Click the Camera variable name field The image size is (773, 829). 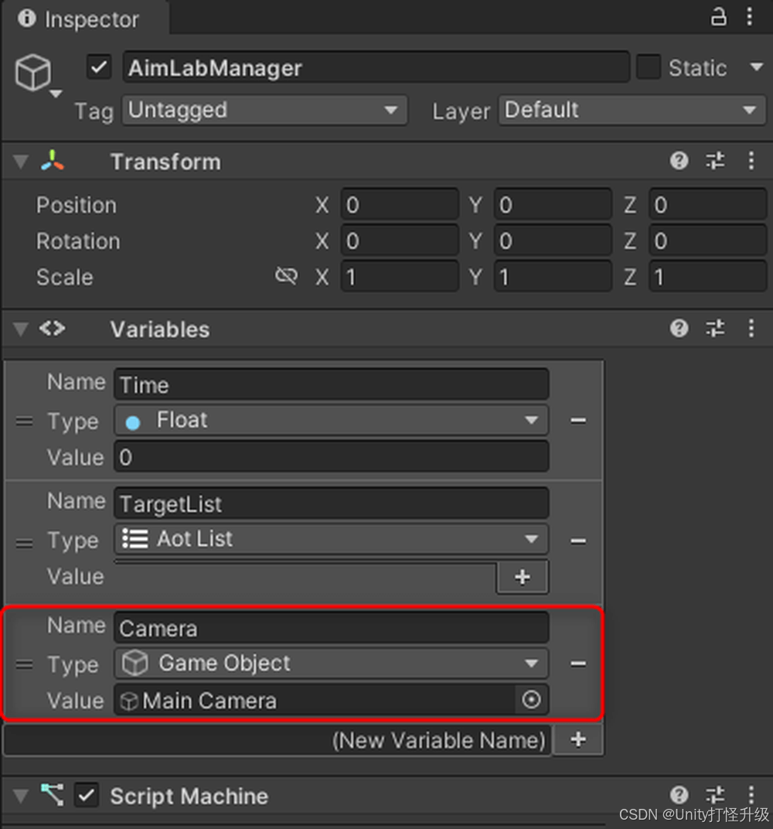332,628
